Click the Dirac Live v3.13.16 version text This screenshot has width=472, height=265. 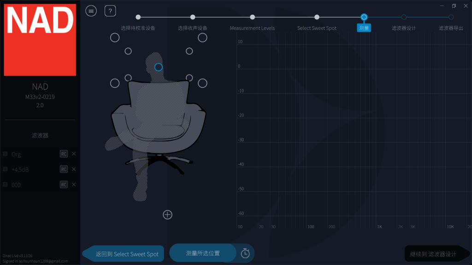tap(18, 256)
